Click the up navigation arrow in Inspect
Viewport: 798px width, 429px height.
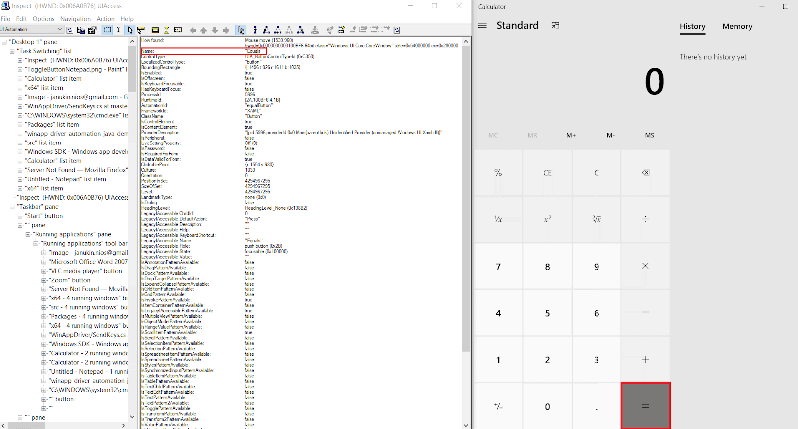(x=203, y=30)
